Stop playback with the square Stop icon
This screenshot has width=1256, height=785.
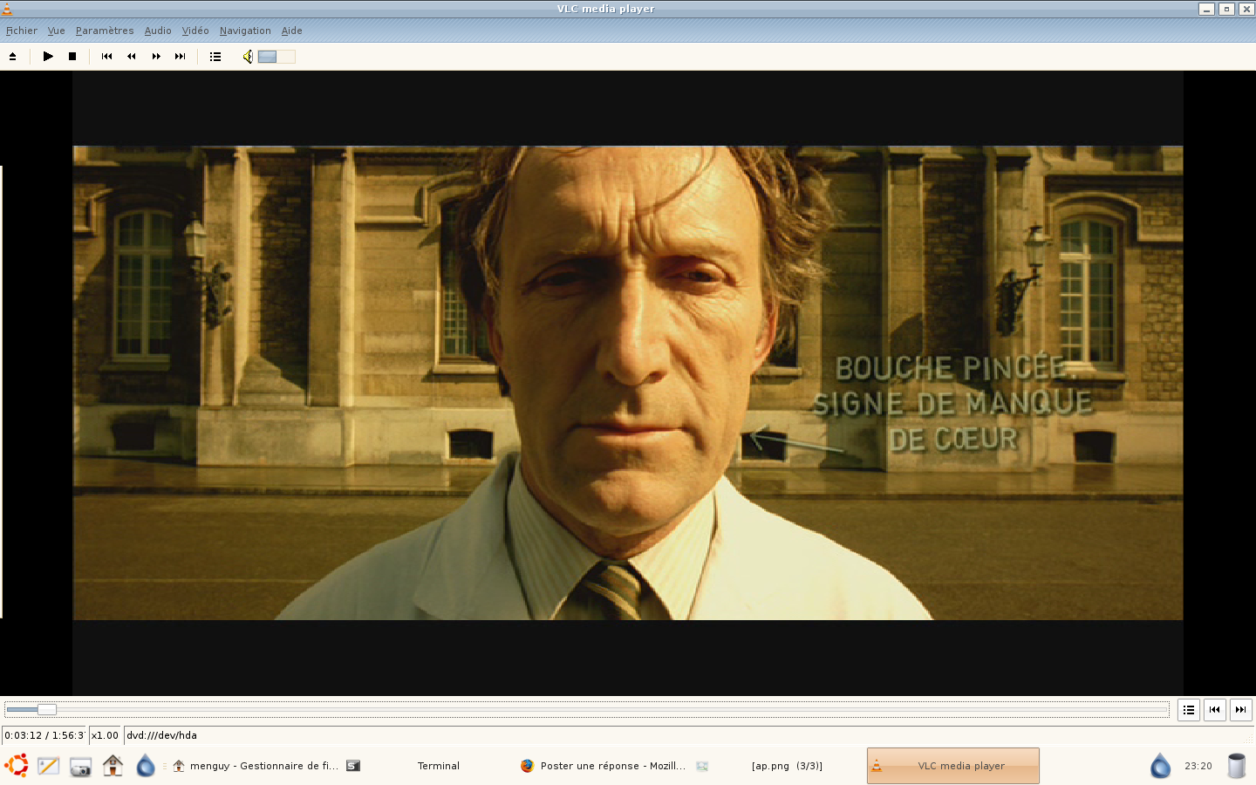tap(72, 57)
